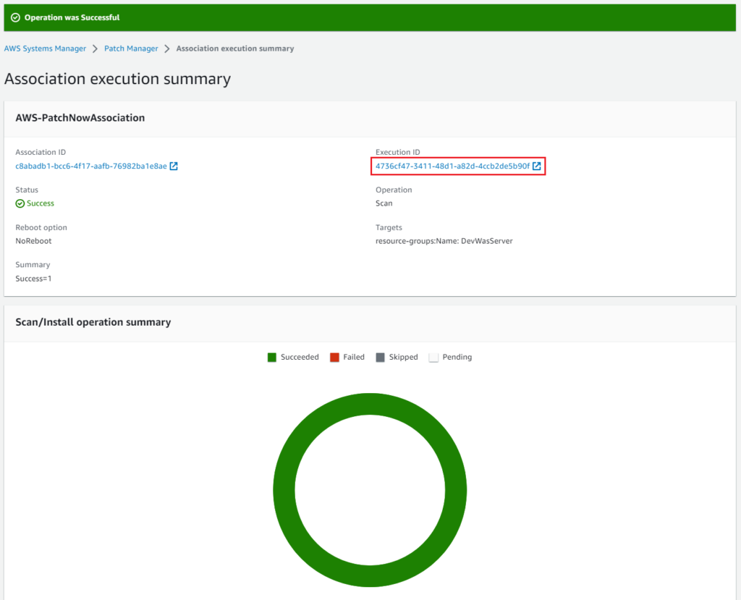
Task: Navigate to Patch Manager breadcrumb
Action: pyautogui.click(x=131, y=48)
